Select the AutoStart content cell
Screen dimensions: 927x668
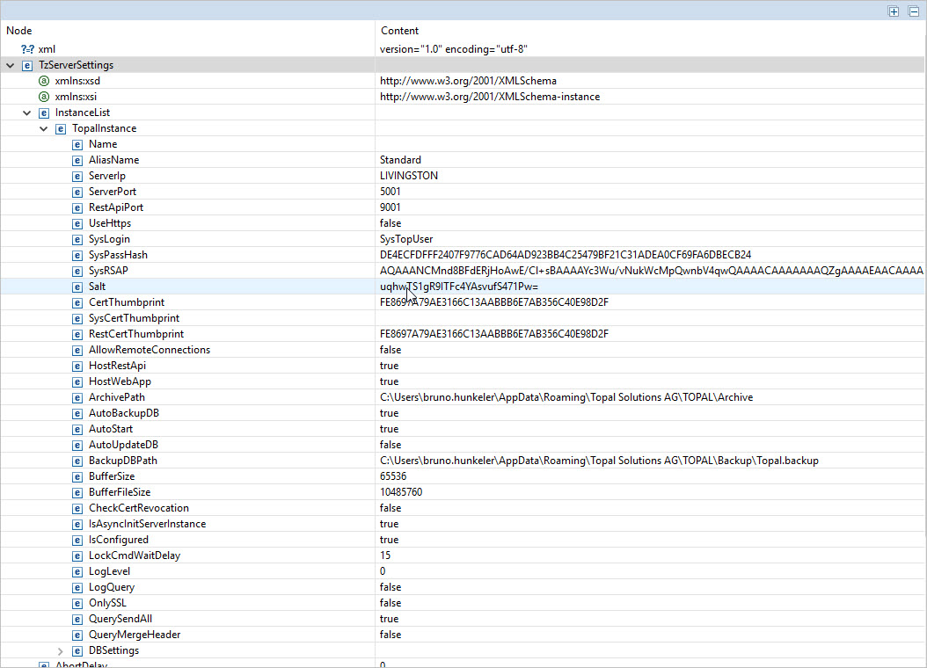389,429
